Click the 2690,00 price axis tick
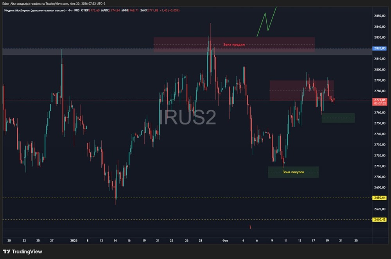Screen dimensions: 391x259 (380, 188)
